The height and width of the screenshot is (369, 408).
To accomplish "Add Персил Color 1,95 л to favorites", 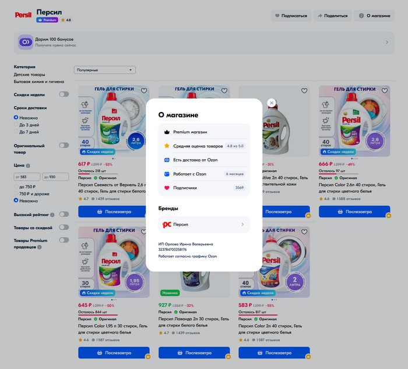I will coord(143,231).
